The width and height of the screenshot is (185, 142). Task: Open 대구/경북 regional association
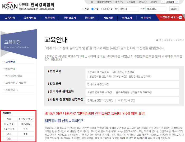[9, 124]
